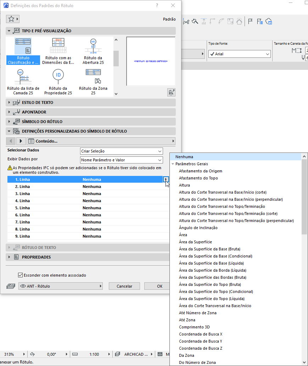Open Exibir Dados por dropdown
The height and width of the screenshot is (366, 308).
point(121,160)
